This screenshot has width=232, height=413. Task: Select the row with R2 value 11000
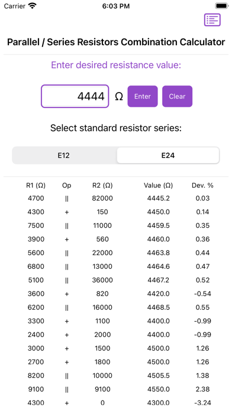116,225
